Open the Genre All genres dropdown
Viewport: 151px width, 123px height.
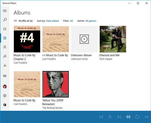pos(91,21)
